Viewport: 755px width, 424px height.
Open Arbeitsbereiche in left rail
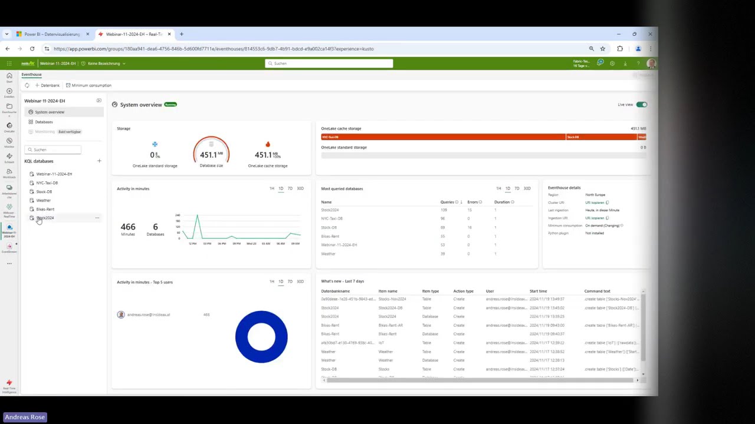9,191
